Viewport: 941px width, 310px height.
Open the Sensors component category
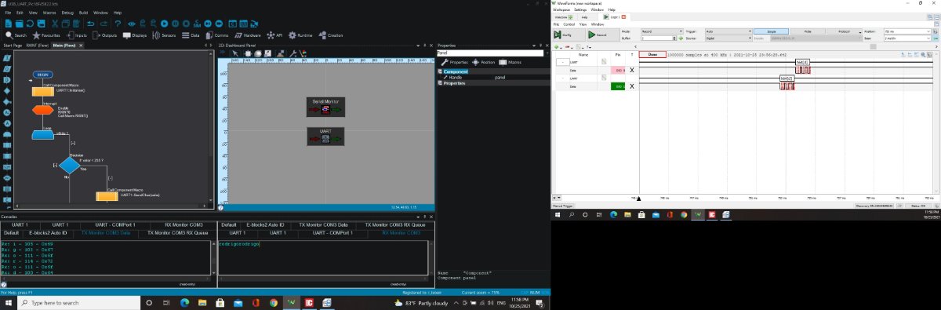164,35
